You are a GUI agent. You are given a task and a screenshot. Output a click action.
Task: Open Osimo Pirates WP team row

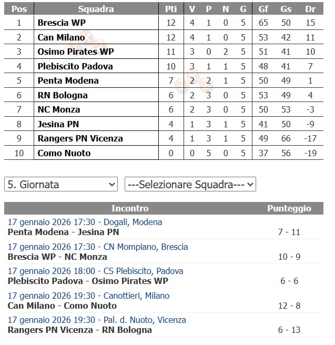point(76,52)
